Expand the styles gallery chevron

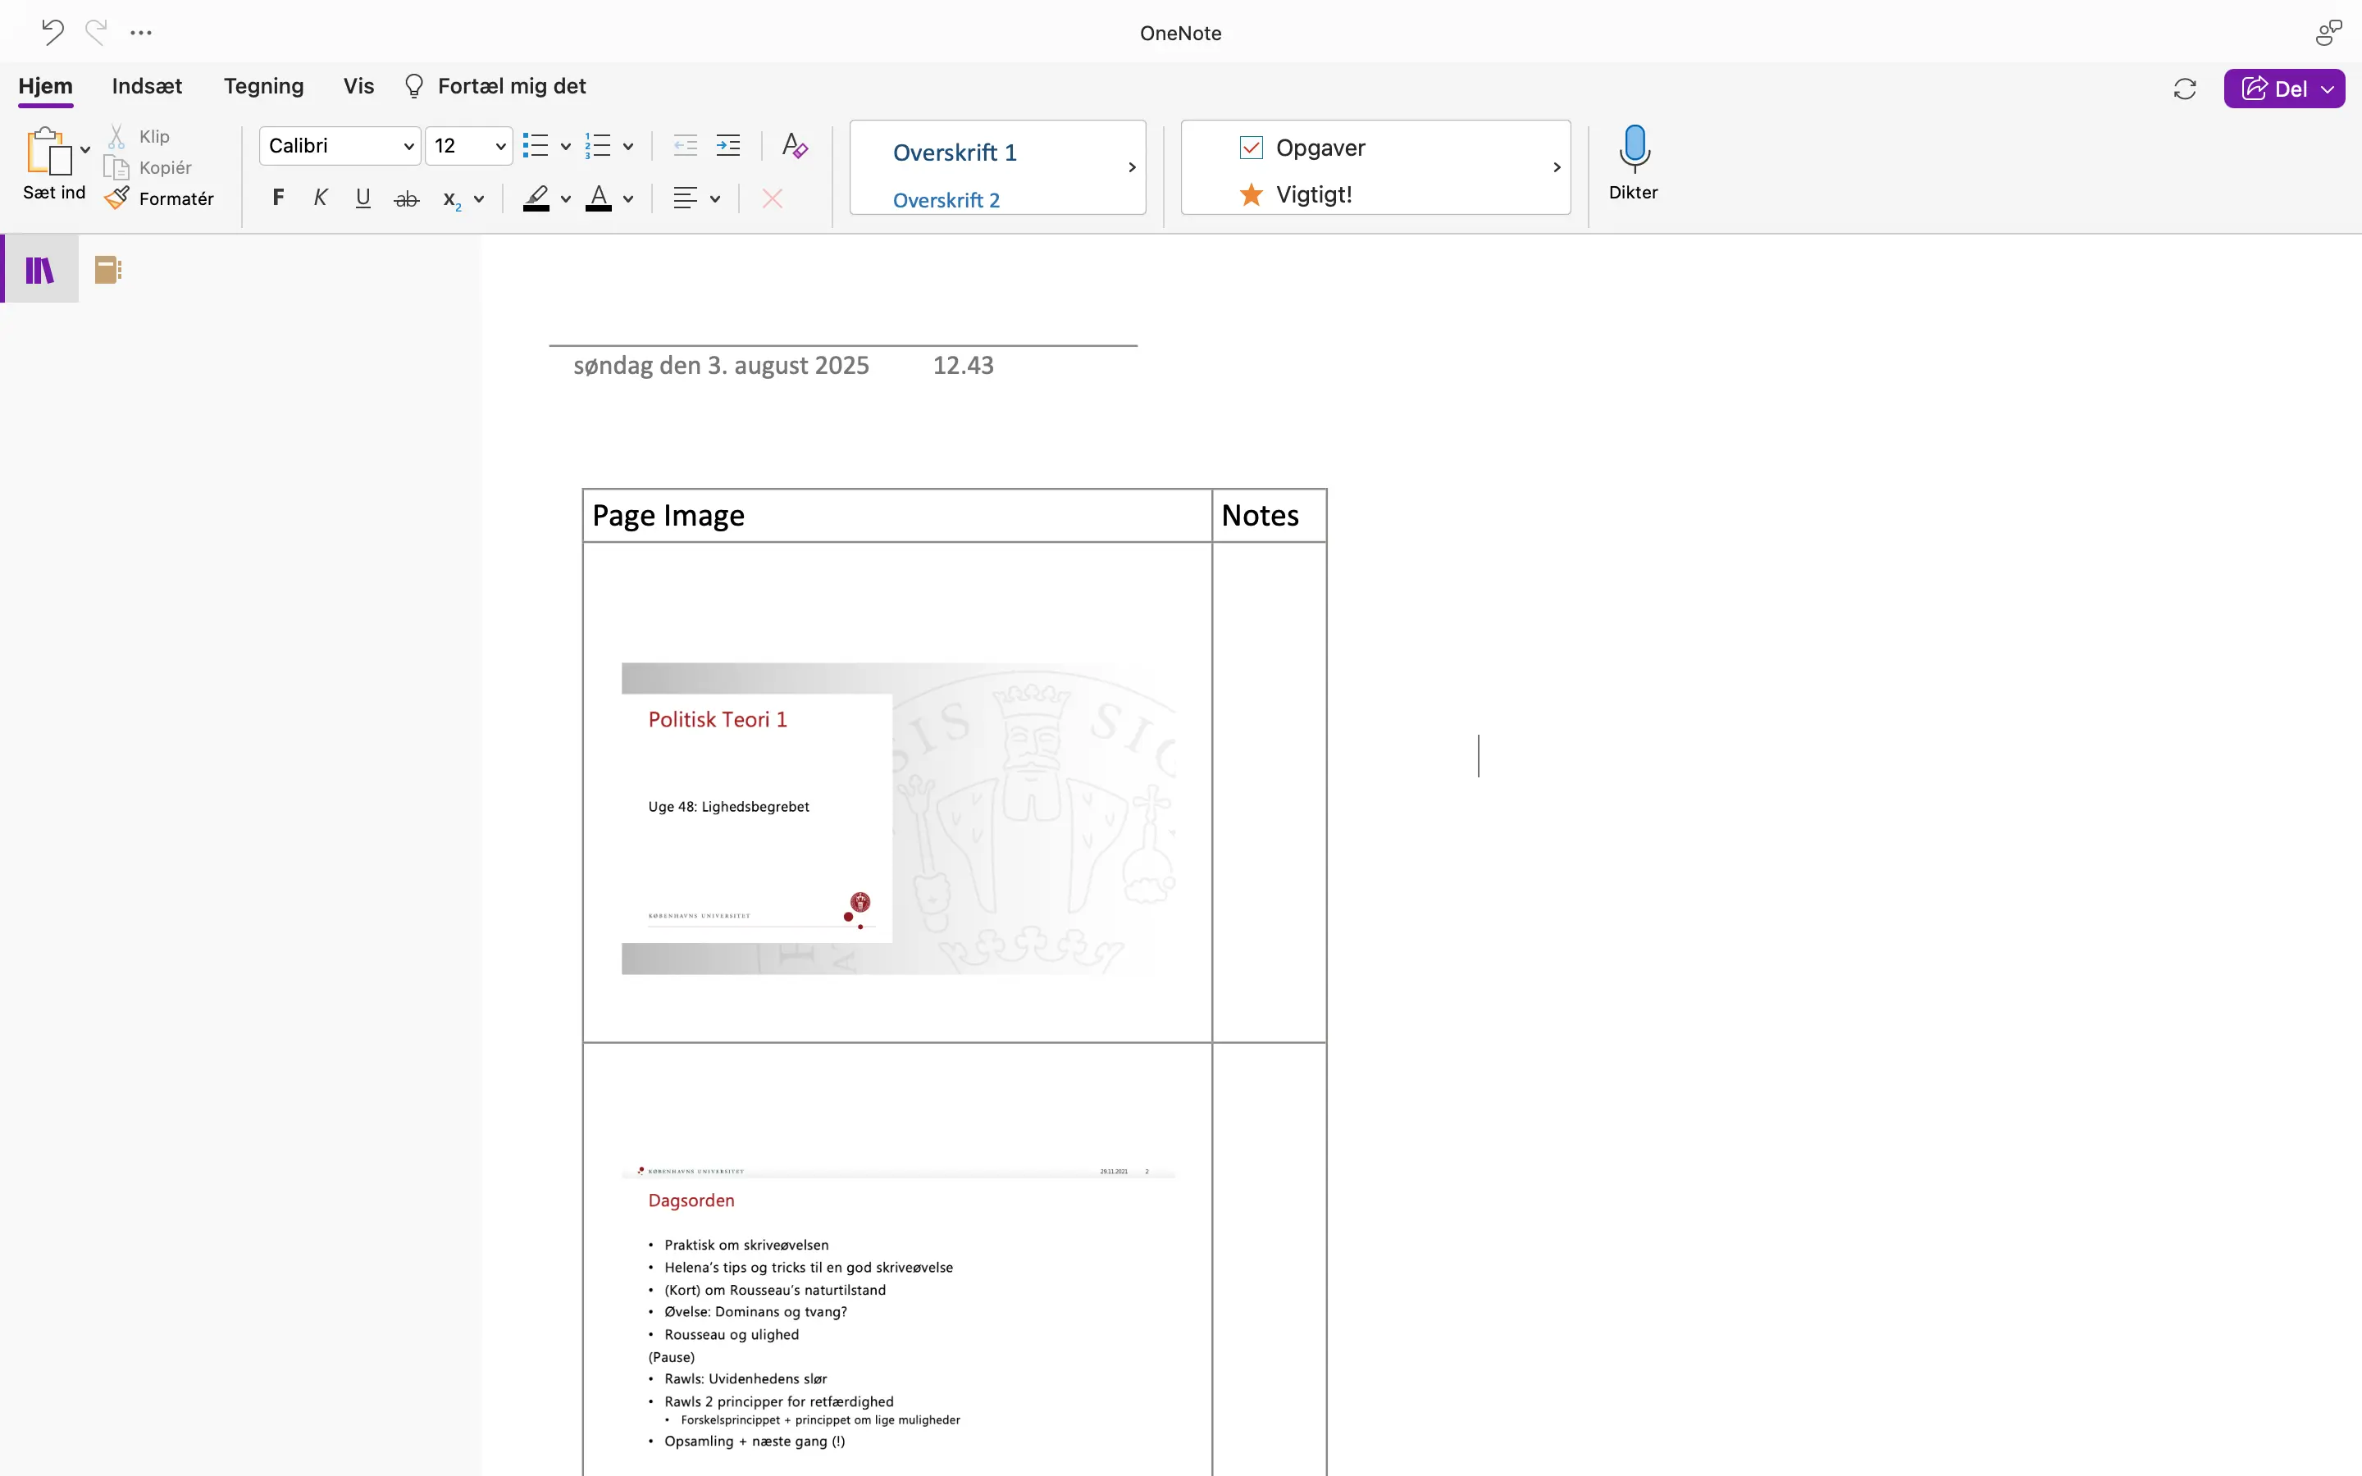point(1132,167)
